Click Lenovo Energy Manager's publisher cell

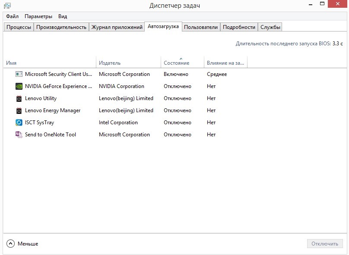(126, 110)
